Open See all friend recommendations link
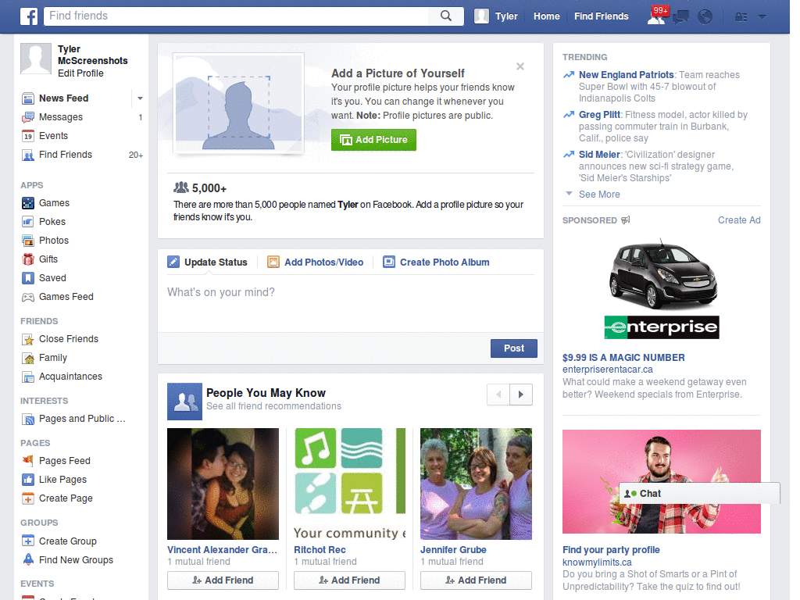Image resolution: width=800 pixels, height=600 pixels. (x=273, y=406)
